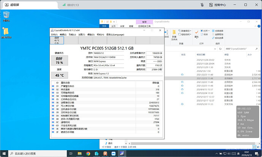Open the 硬盘(D) menu in CrystalDiskInfo

coord(91,35)
